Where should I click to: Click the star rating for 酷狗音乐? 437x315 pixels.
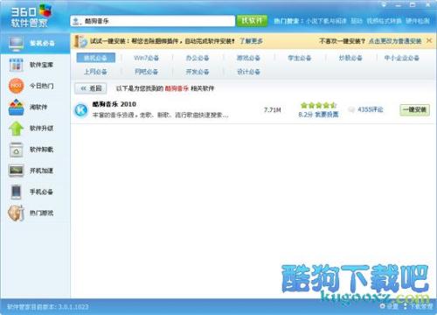click(318, 105)
